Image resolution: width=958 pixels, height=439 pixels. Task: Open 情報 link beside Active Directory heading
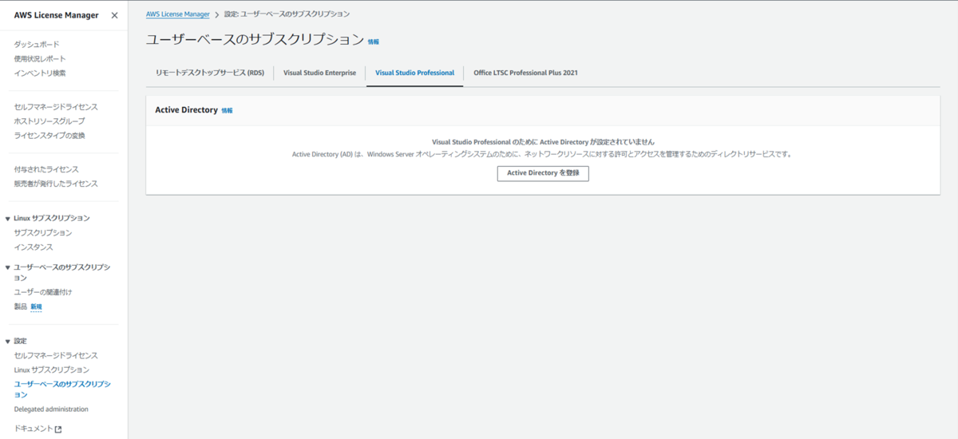(228, 111)
